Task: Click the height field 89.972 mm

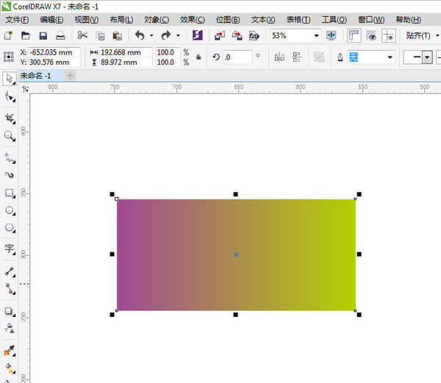Action: [x=126, y=62]
